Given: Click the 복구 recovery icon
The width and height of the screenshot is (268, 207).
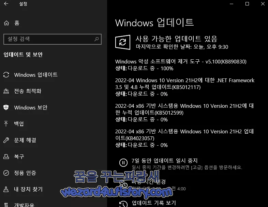Looking at the screenshot, I should point(6,157).
